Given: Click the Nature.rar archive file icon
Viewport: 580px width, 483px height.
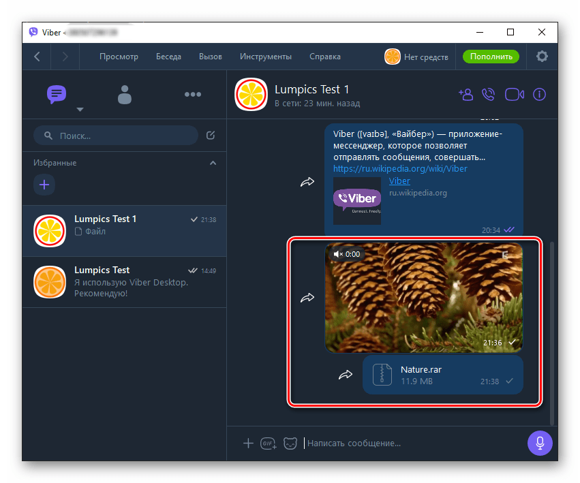Looking at the screenshot, I should point(382,375).
